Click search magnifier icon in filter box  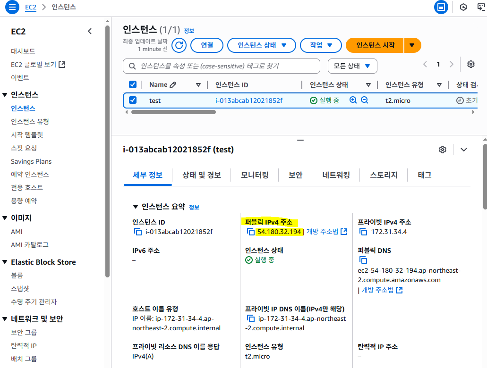click(x=132, y=66)
